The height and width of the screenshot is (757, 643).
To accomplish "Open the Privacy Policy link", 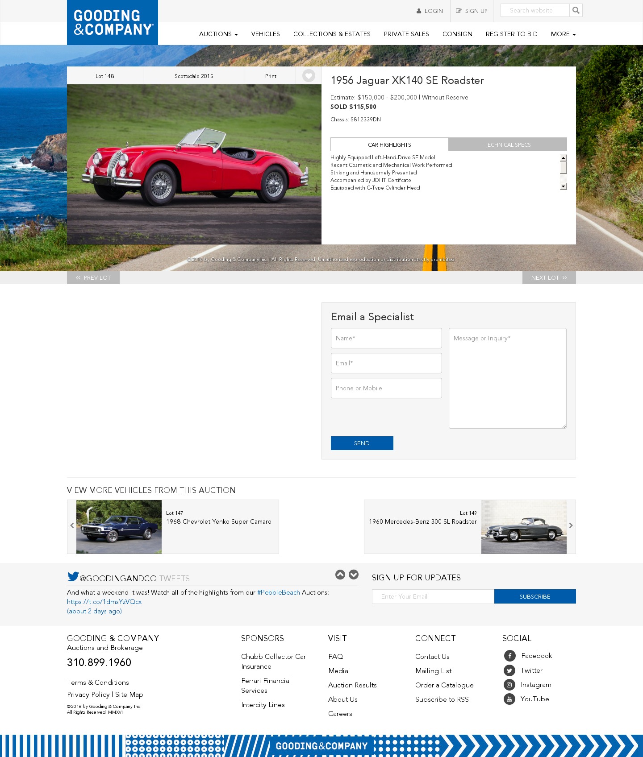I will point(88,695).
